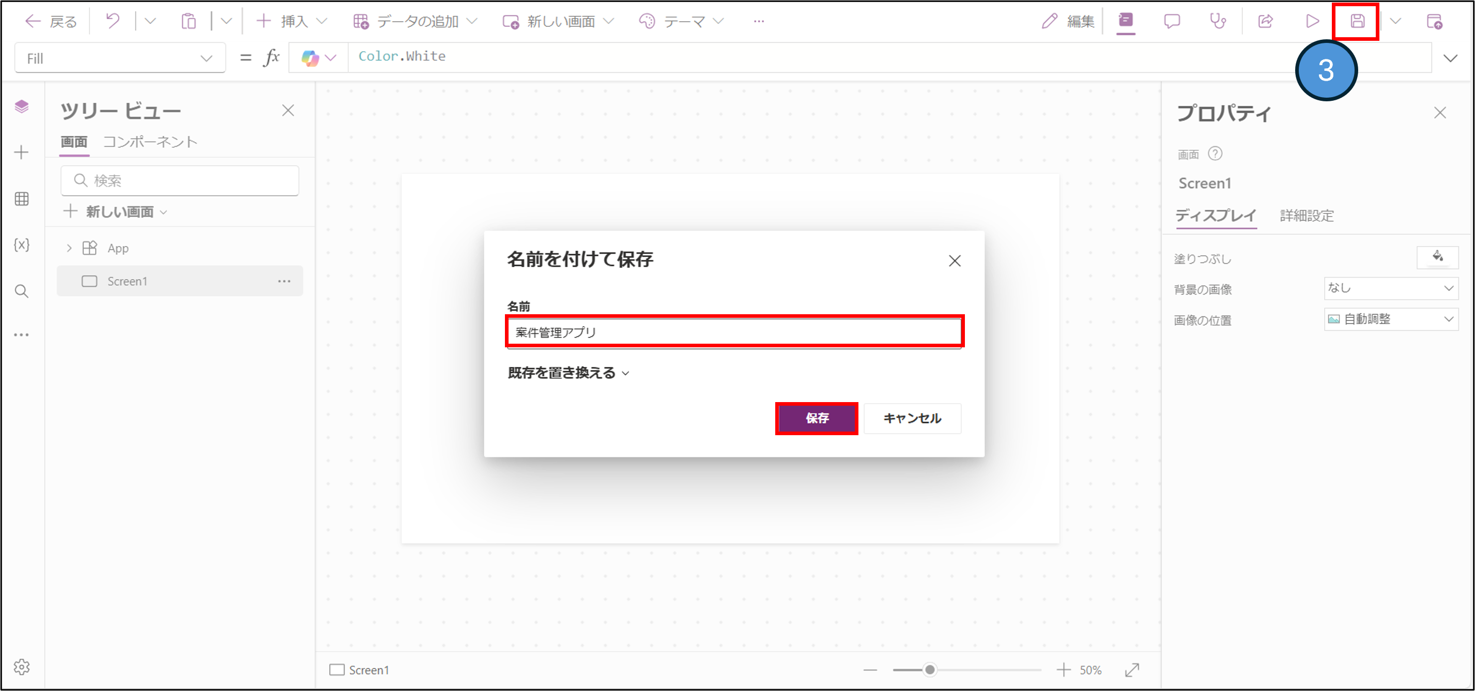
Task: Open Variables pane from left sidebar
Action: (22, 245)
